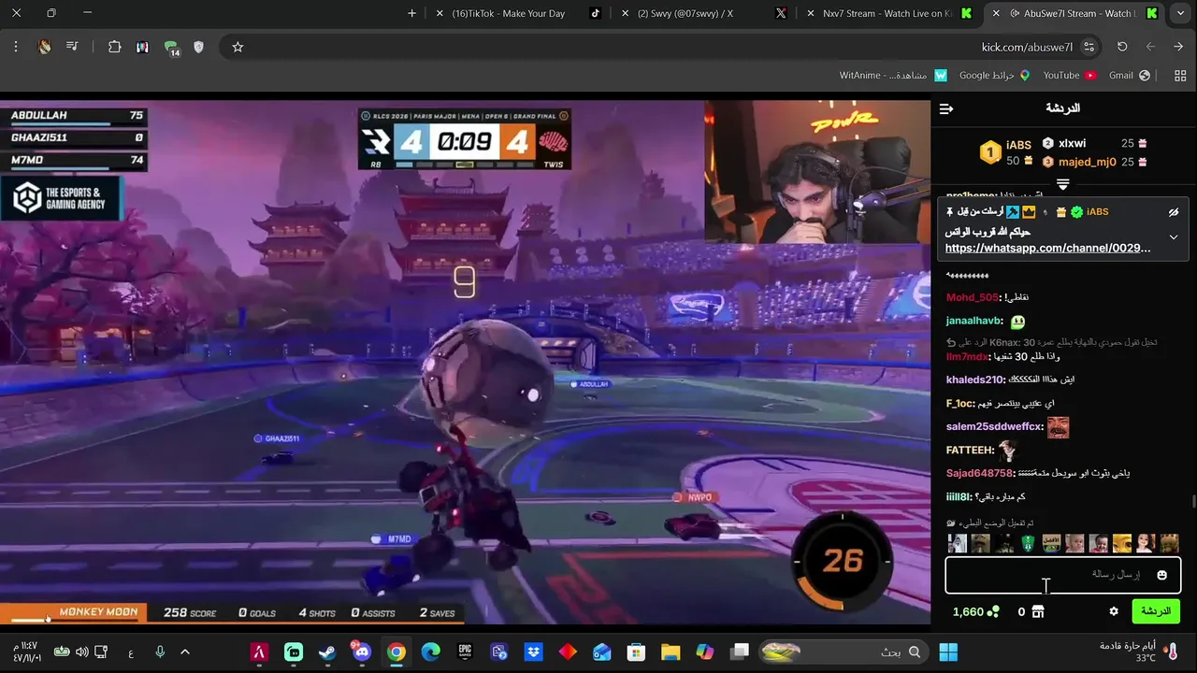The width and height of the screenshot is (1197, 673).
Task: Open the chat settings gear
Action: point(1113,611)
